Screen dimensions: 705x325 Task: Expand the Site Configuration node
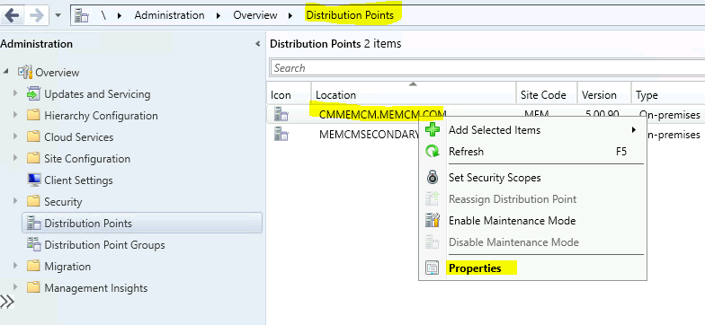tap(15, 158)
